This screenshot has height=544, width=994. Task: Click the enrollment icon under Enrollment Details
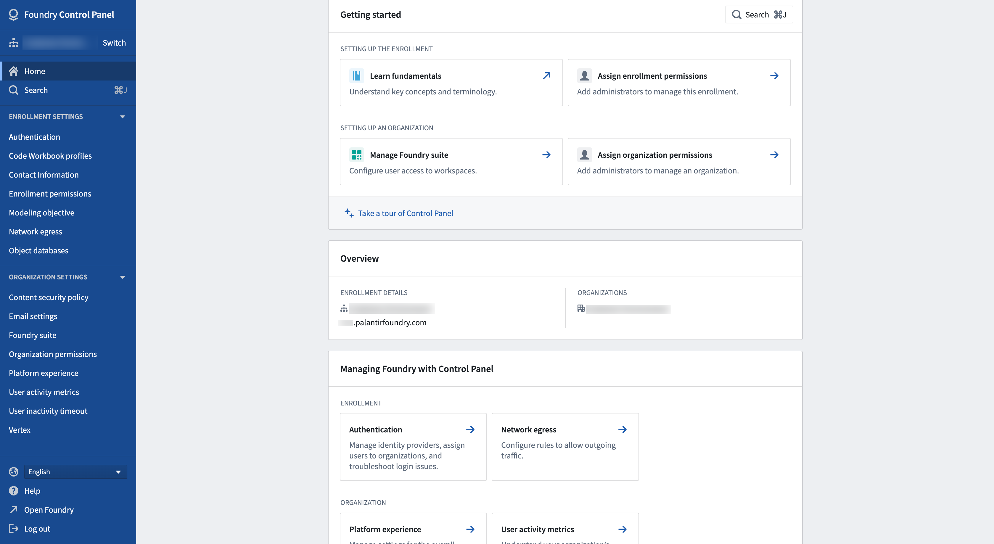344,308
